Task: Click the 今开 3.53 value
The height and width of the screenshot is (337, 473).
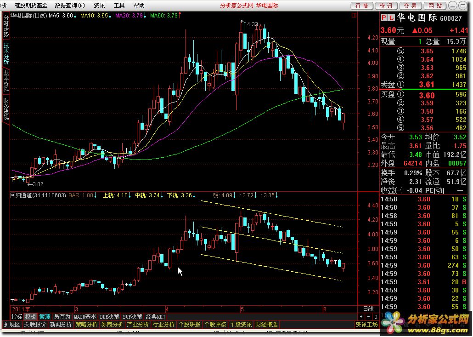Action: coord(416,137)
